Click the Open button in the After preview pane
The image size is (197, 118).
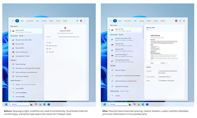point(152,63)
